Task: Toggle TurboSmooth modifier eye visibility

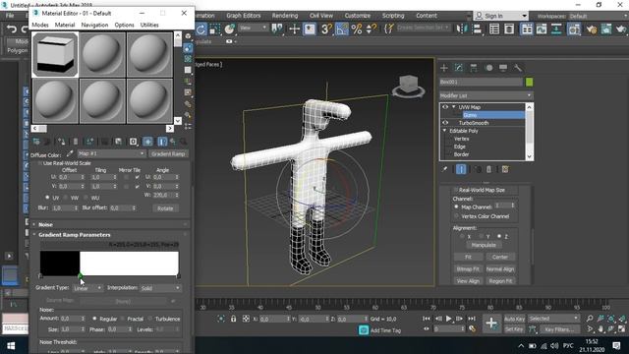Action: click(445, 123)
